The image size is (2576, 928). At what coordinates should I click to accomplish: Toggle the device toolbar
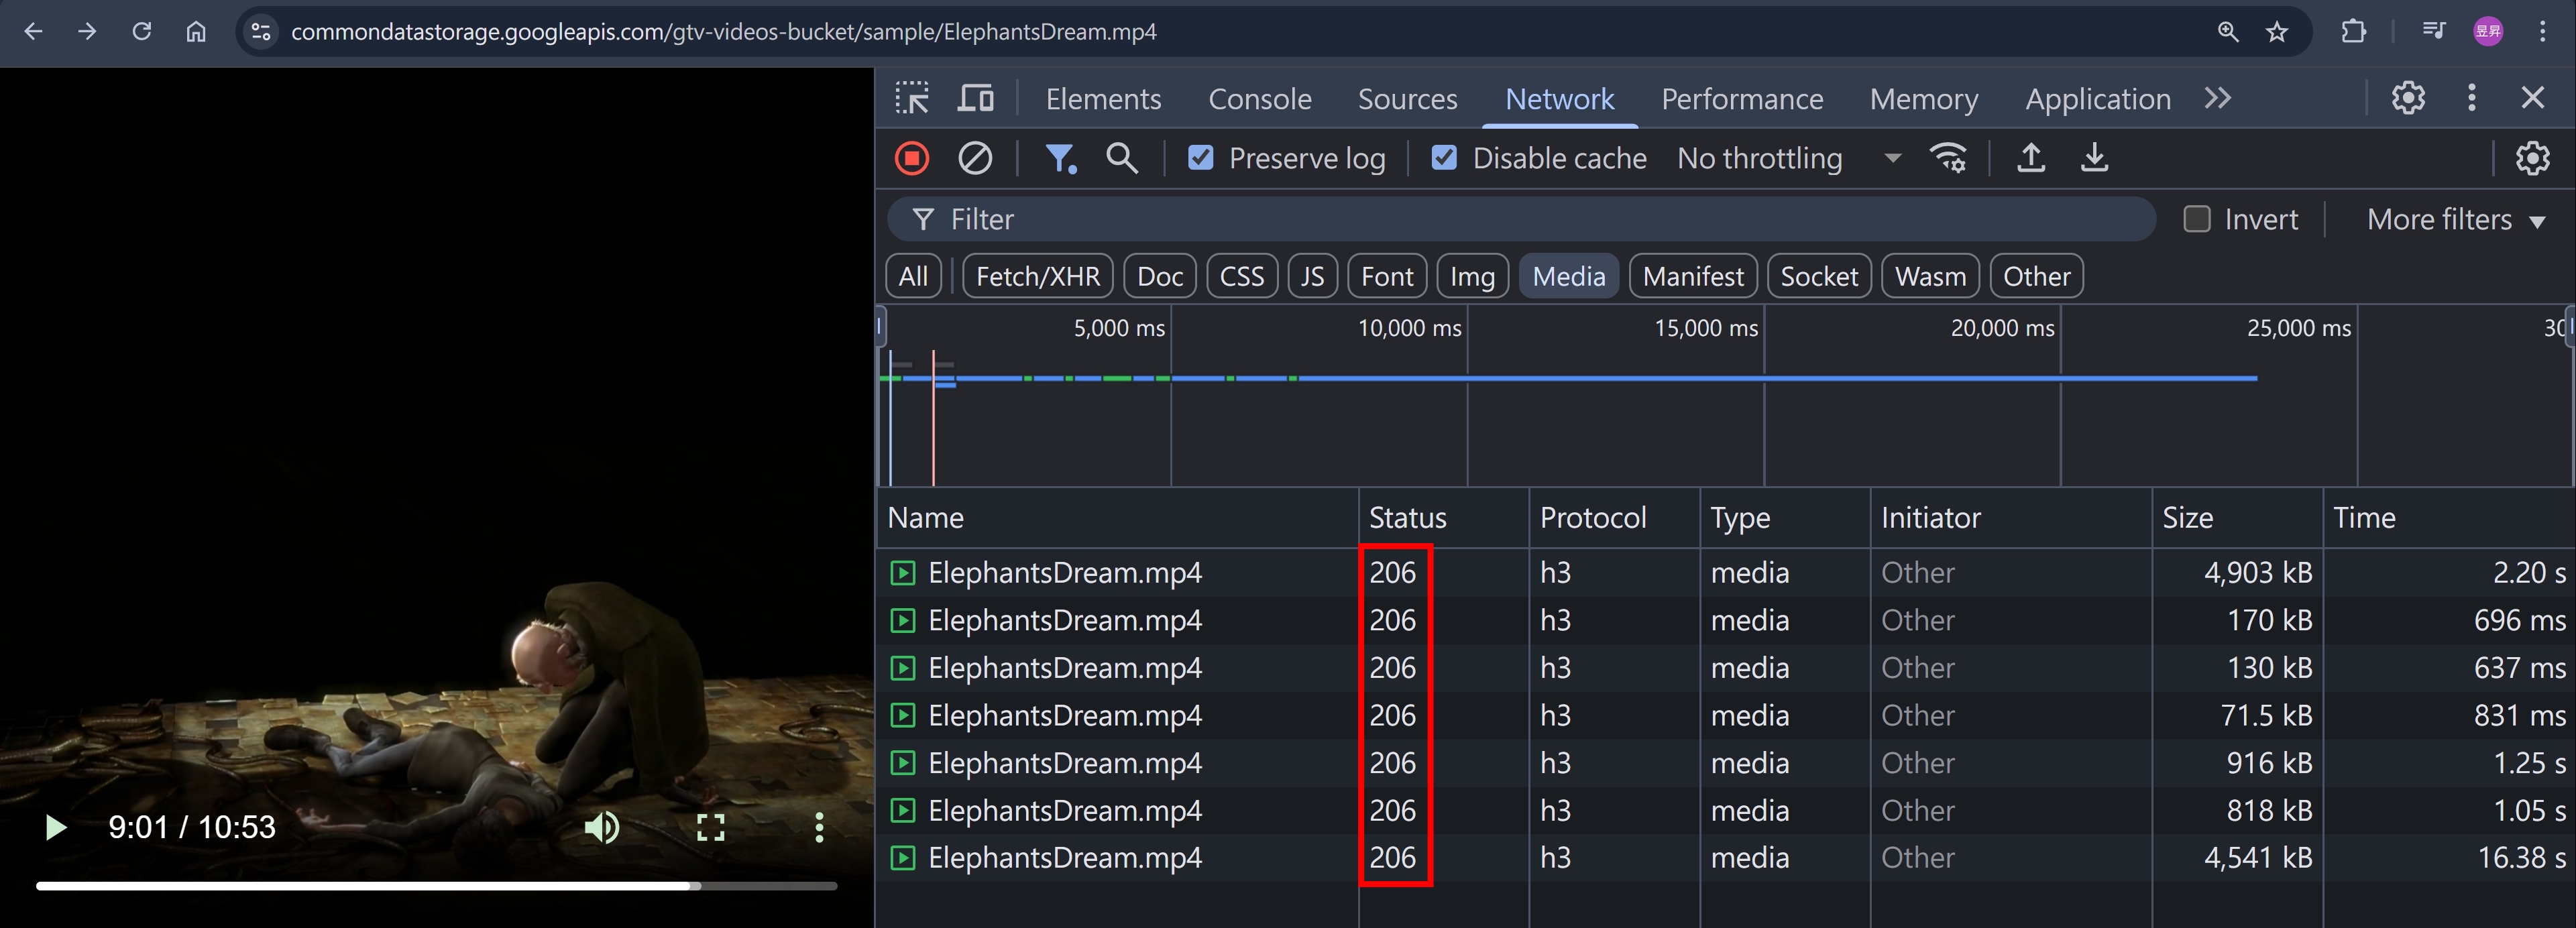coord(976,98)
